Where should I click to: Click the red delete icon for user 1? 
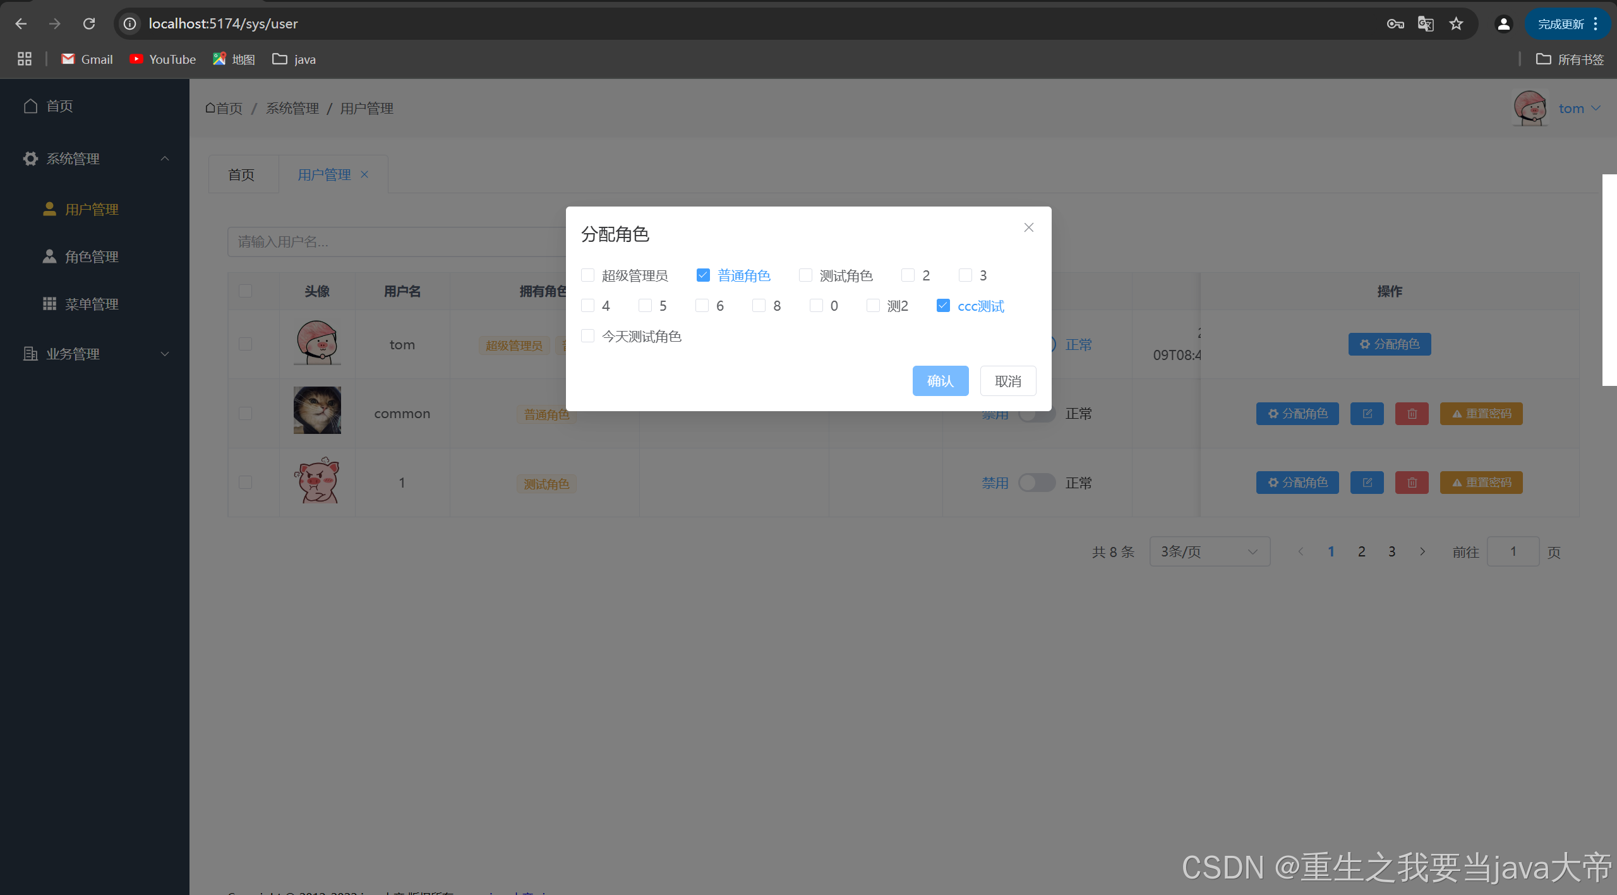click(1412, 483)
